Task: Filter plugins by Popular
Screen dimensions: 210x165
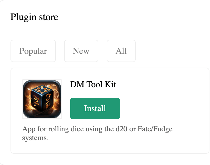Action: coord(33,51)
